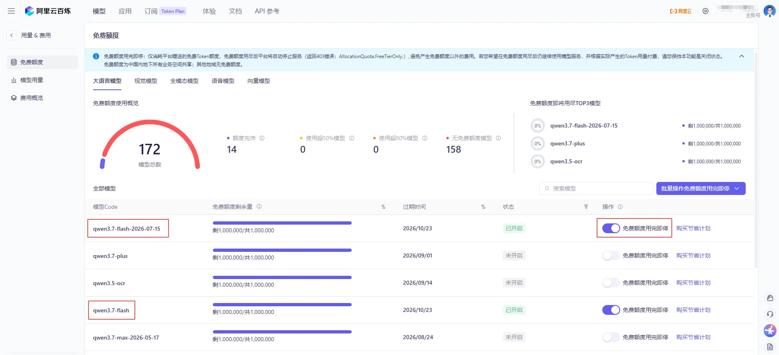Viewport: 779px width, 355px height.
Task: Click the info icon beside 额度充沛
Action: click(x=262, y=138)
